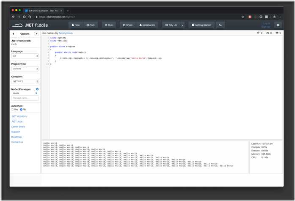Open the .NET Academy link
Image resolution: width=295 pixels, height=201 pixels.
point(19,116)
